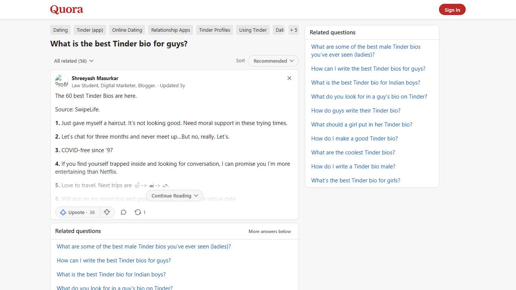Dismiss the answer with the X icon
The image size is (516, 290).
pos(289,78)
